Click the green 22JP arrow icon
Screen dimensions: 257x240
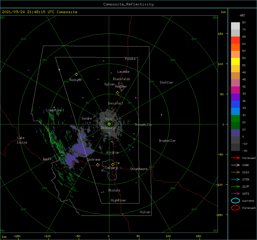click(235, 186)
